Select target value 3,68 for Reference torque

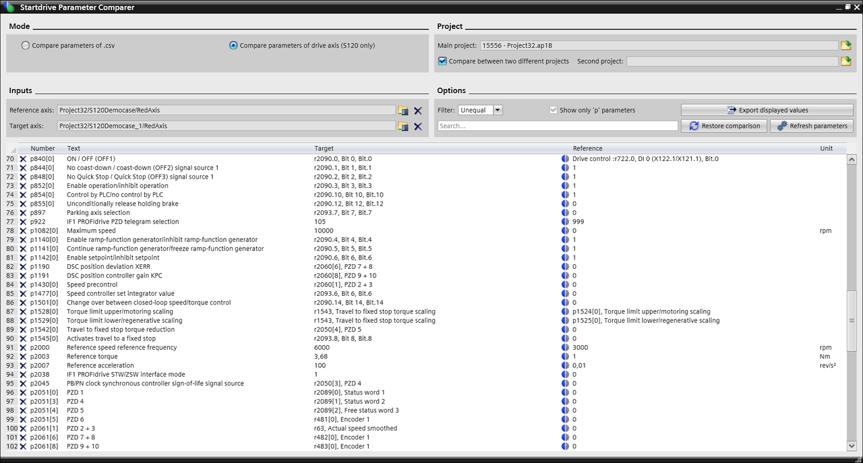pyautogui.click(x=320, y=357)
